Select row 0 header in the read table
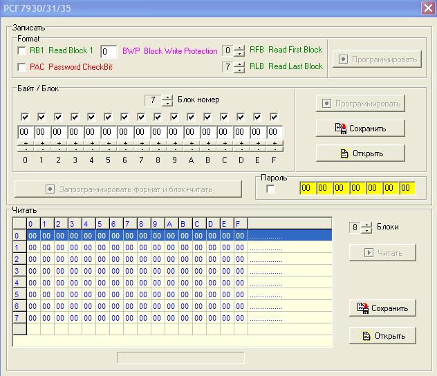The image size is (437, 376). coord(19,236)
